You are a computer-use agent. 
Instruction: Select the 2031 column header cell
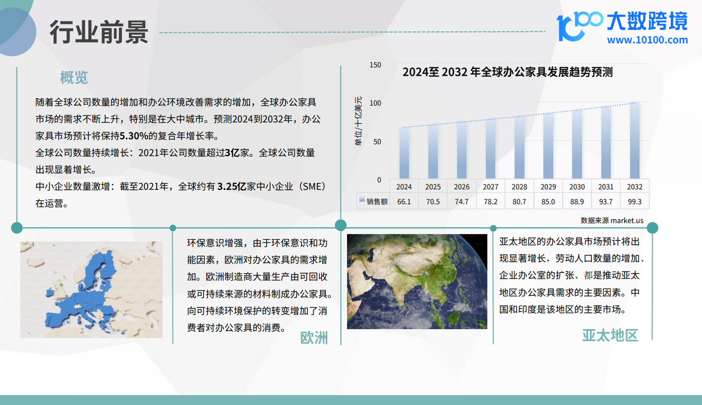point(605,187)
